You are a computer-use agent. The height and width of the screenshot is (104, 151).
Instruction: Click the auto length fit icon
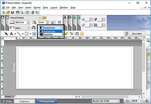[x=34, y=22]
